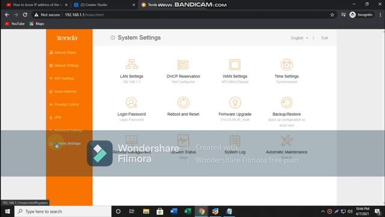Screen dimensions: 385x217
Task: Open Excel from taskbar
Action: (188, 212)
